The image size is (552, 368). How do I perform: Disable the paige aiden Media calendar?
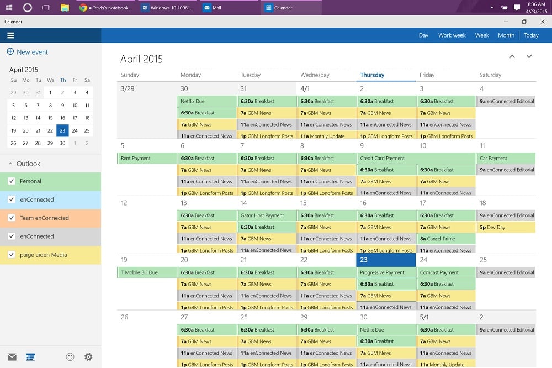pyautogui.click(x=12, y=255)
